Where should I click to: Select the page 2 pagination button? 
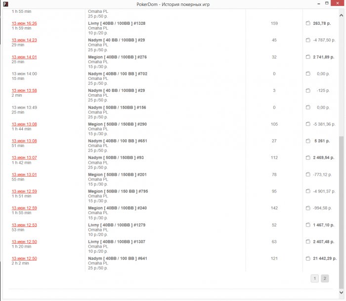pyautogui.click(x=325, y=278)
